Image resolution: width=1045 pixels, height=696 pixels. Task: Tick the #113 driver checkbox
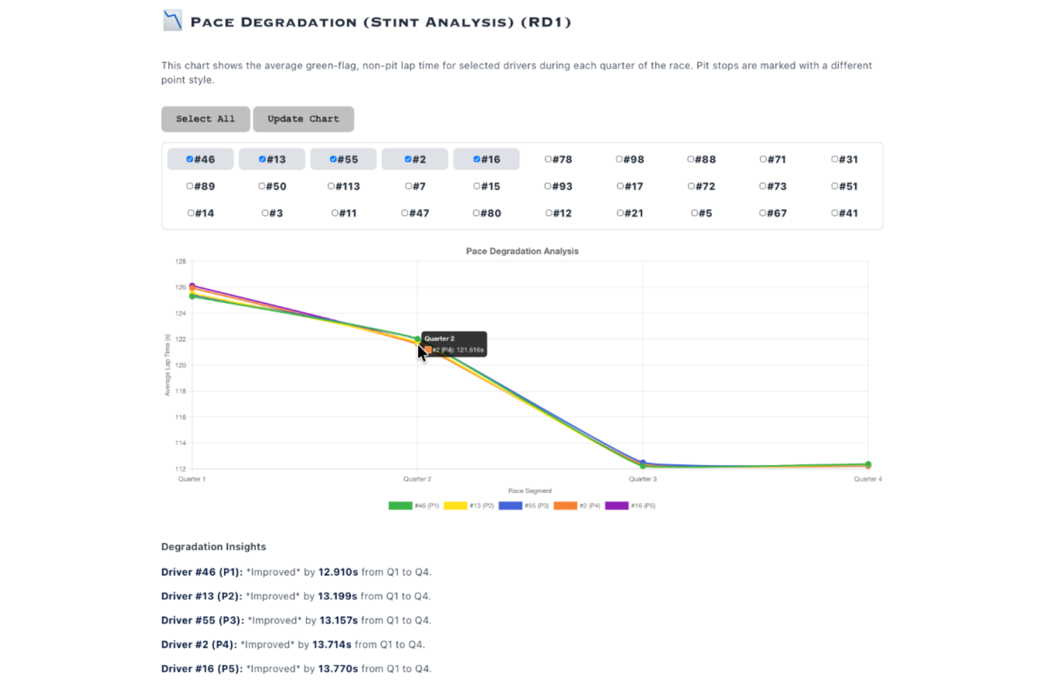coord(331,186)
